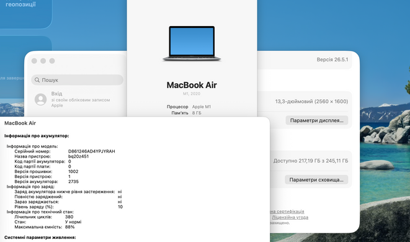
Task: Select the firmware version value 1002
Action: (73, 171)
